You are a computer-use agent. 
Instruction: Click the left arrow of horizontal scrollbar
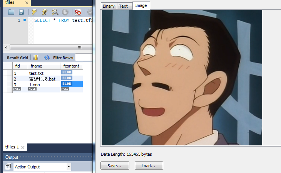coord(6,47)
